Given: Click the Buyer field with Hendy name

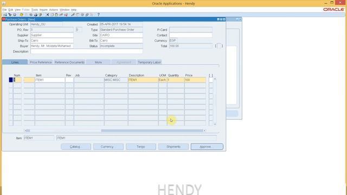Looking at the screenshot, I should (52, 46).
